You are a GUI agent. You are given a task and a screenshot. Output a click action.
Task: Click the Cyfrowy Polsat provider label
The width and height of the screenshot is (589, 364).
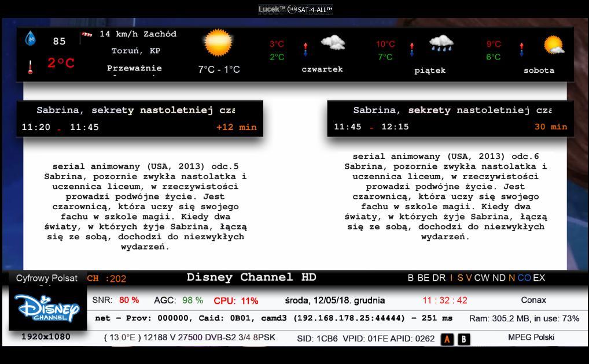47,278
